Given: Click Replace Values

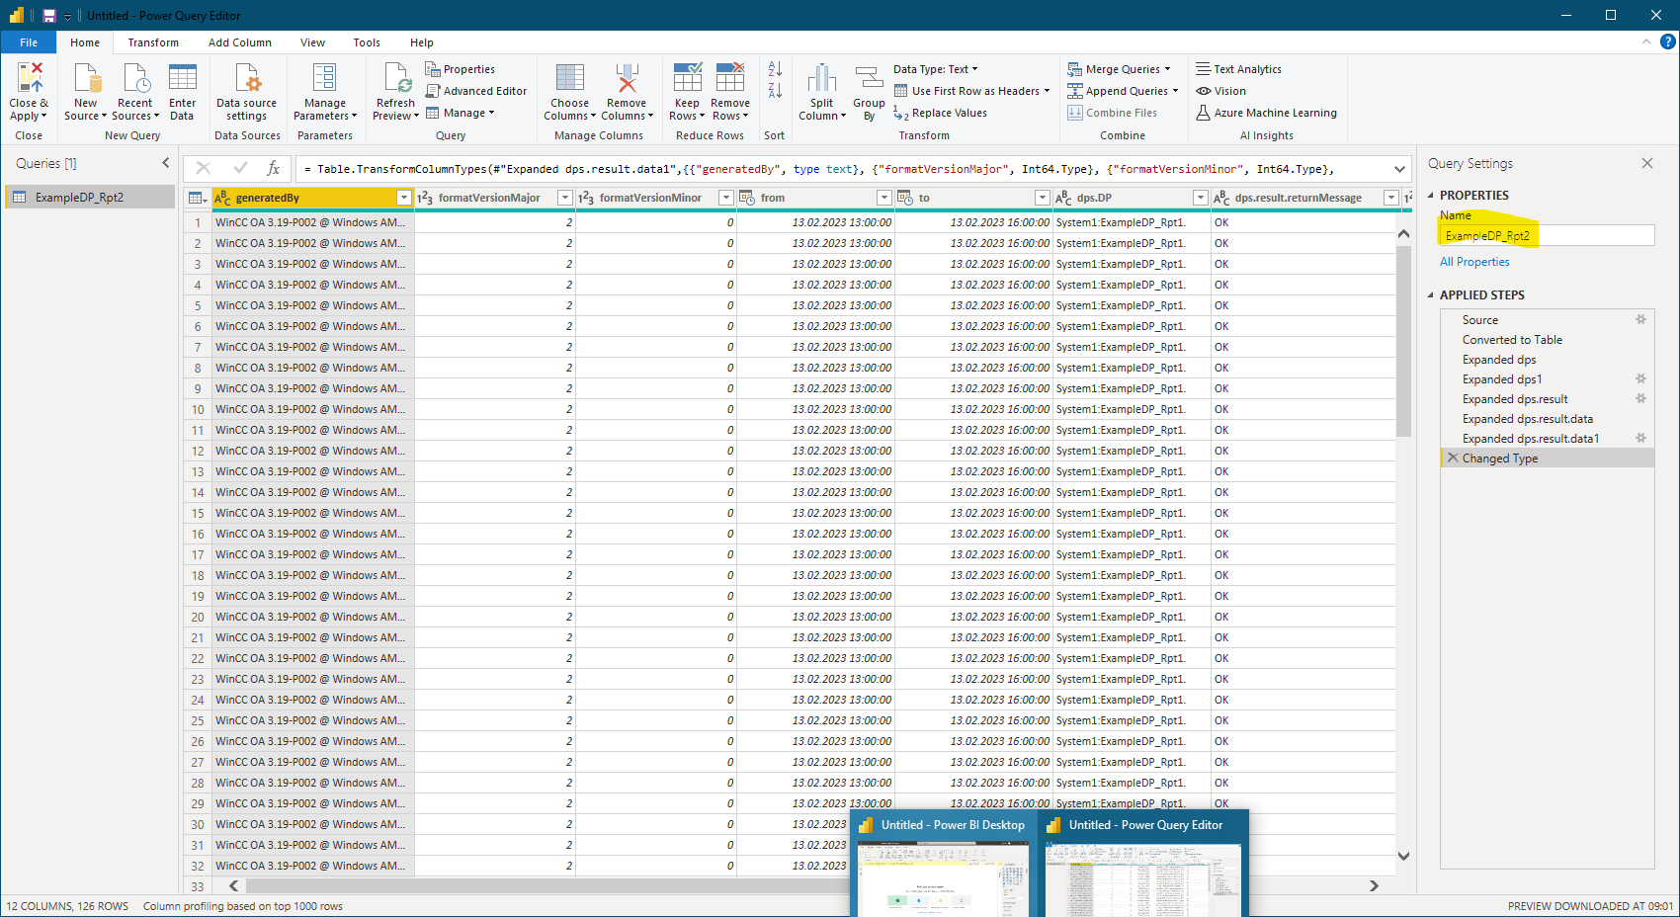Looking at the screenshot, I should (941, 113).
